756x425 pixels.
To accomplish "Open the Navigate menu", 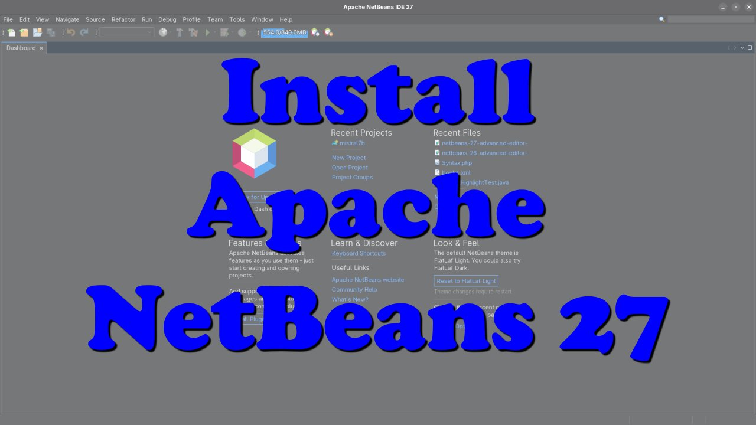I will (67, 19).
